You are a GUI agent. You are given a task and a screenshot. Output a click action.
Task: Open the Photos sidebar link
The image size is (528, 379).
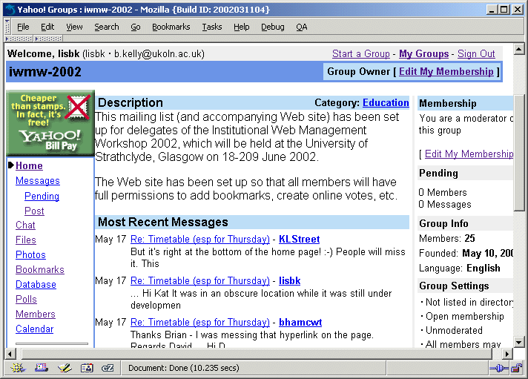(x=30, y=255)
